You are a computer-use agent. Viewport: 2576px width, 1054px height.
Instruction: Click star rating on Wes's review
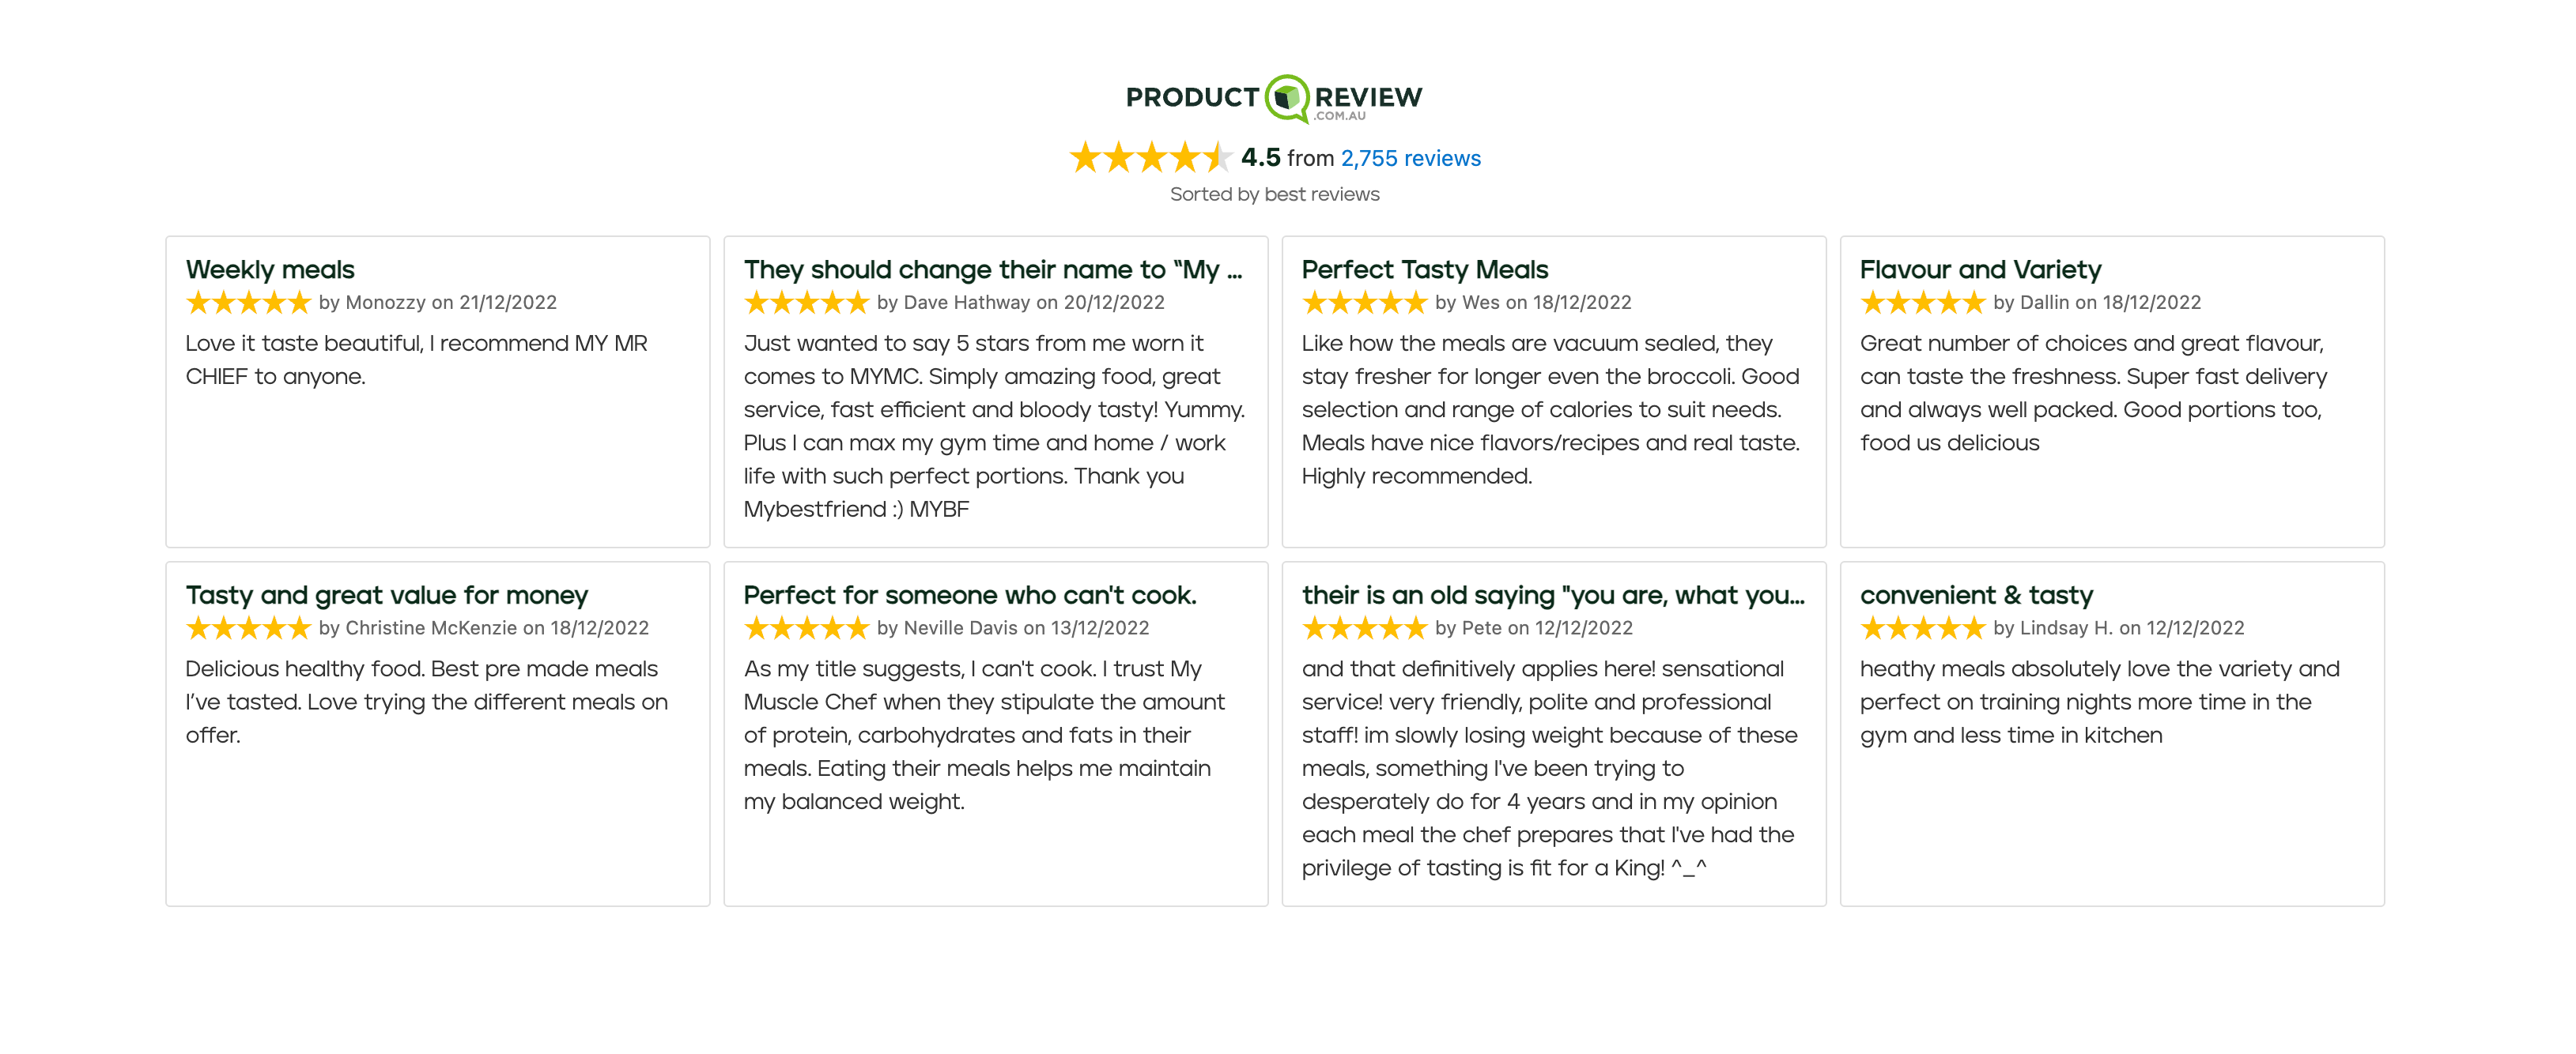(1364, 302)
